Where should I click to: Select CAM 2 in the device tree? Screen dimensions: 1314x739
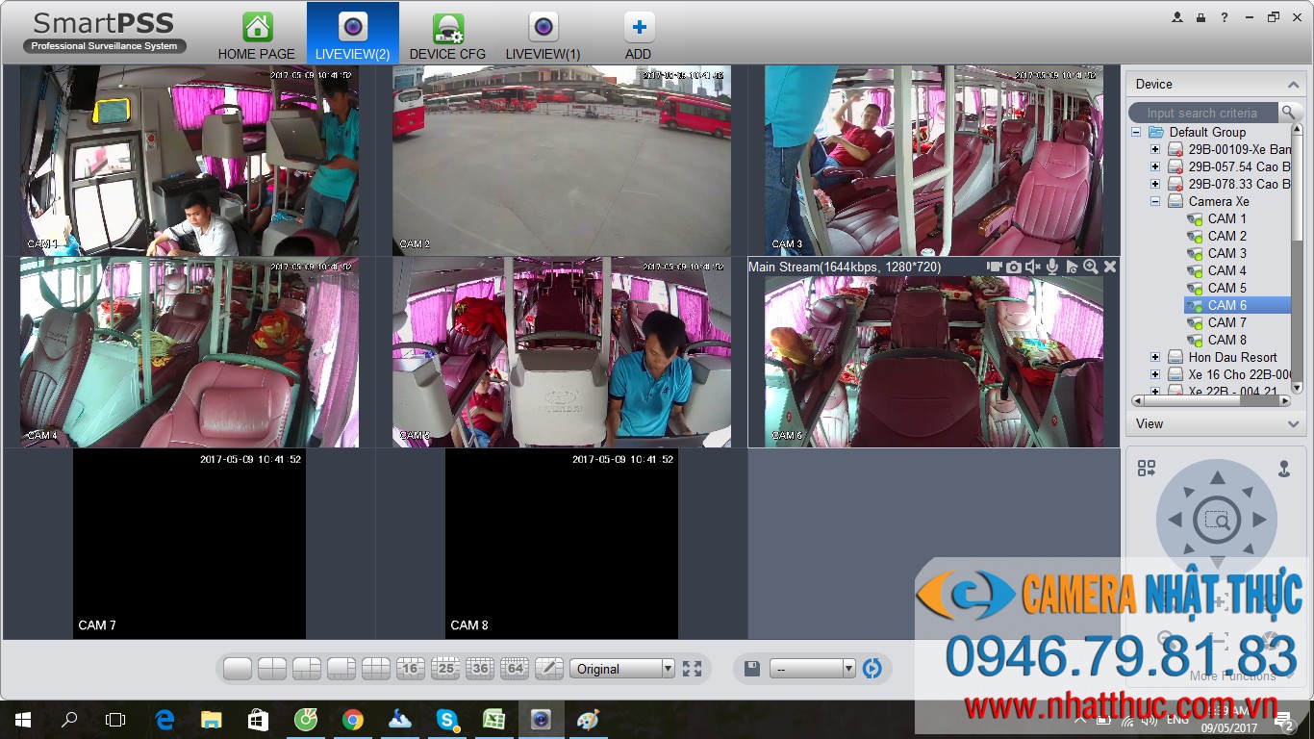tap(1226, 236)
